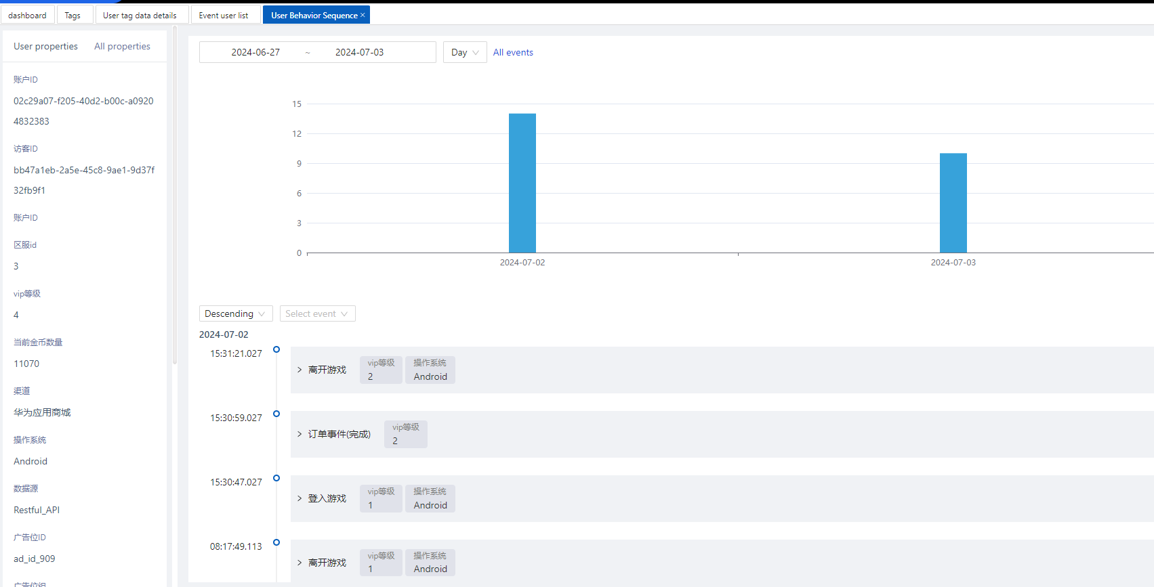Click the end date field 2024-07-03
Screen dimensions: 1154x587
[359, 52]
